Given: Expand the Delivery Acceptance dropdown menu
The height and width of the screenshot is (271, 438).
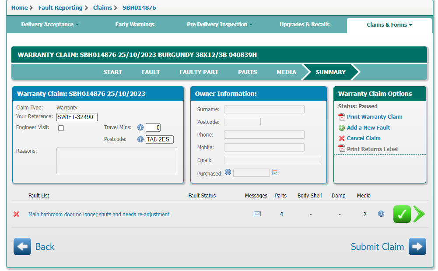Looking at the screenshot, I should 50,25.
